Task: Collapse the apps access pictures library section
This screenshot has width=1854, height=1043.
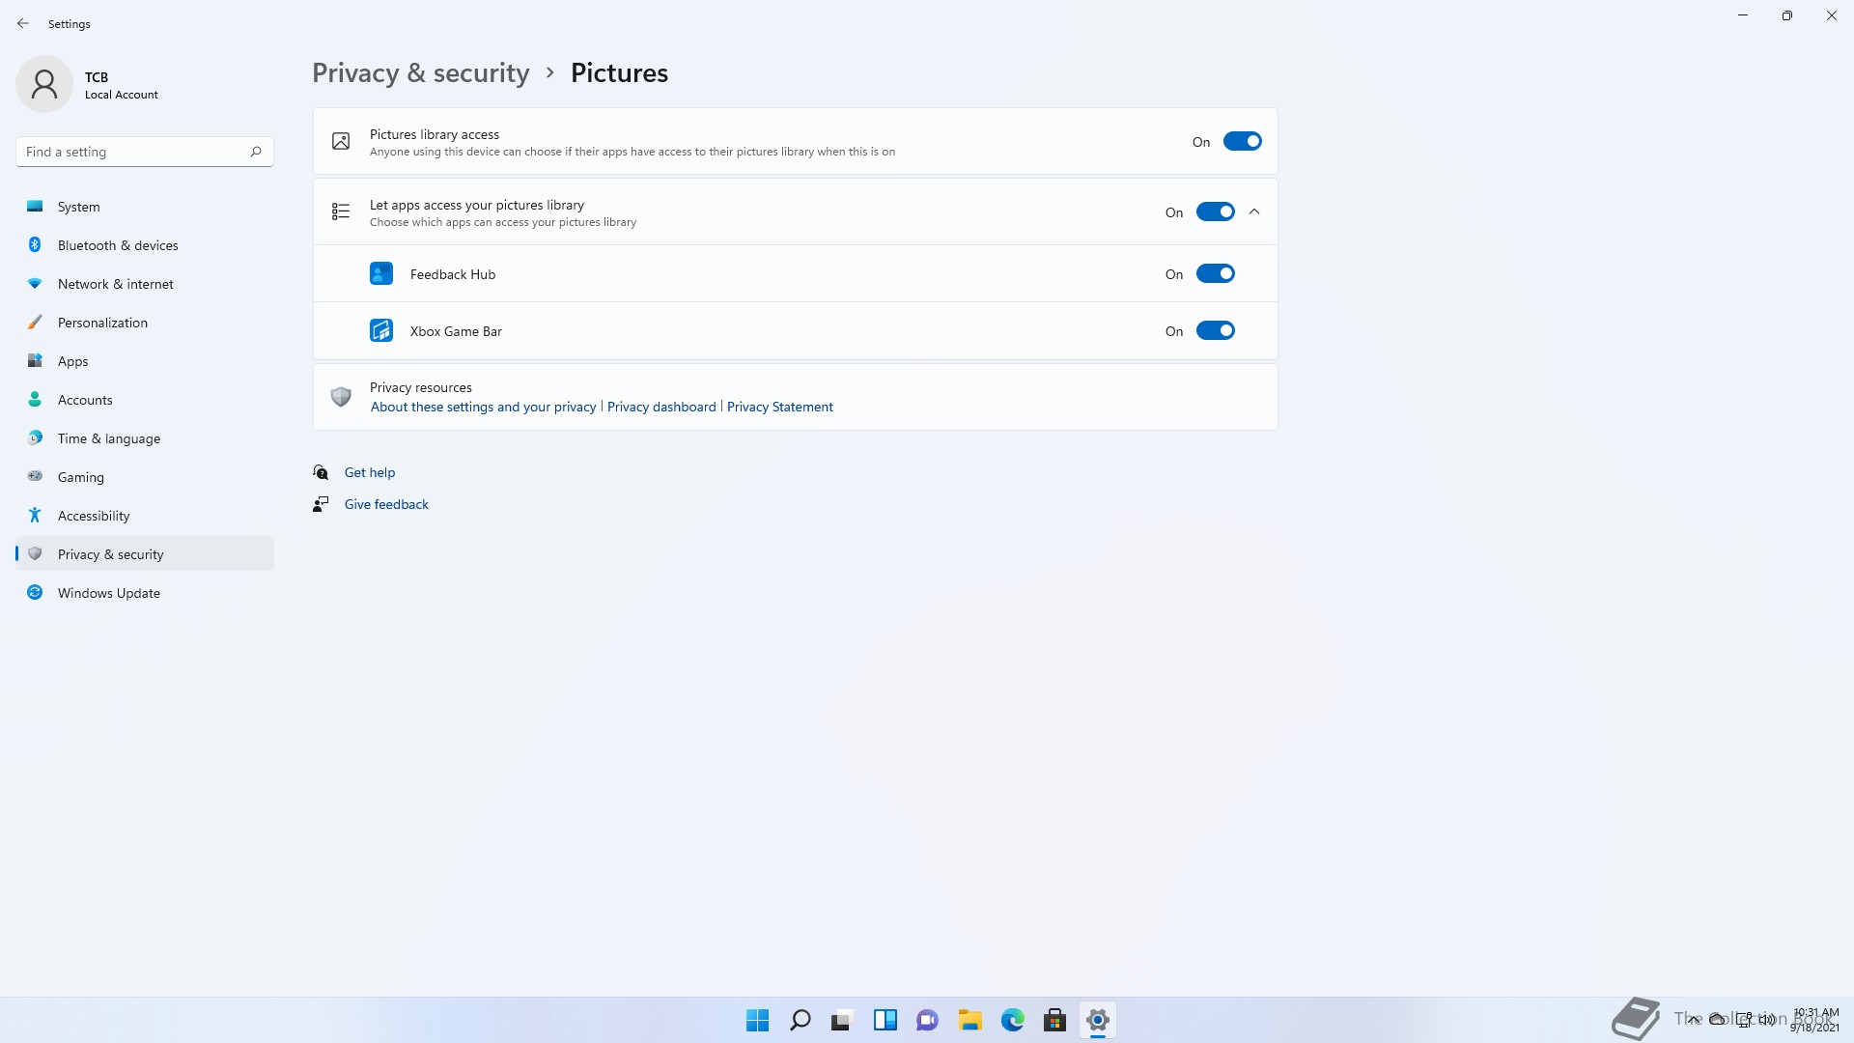Action: point(1254,211)
